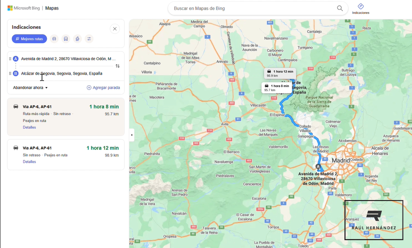Select the 98.9 km route card

(66, 154)
